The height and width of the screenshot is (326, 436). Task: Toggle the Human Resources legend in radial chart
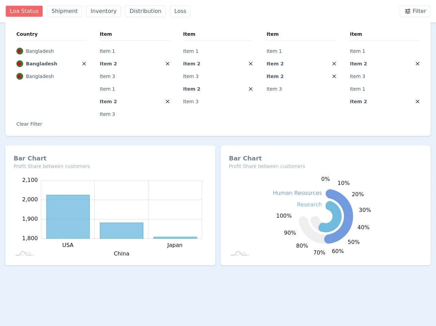[297, 193]
